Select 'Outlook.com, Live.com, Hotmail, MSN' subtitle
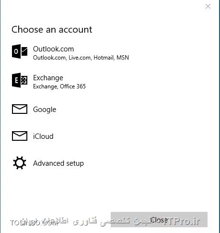Viewport: 220px width, 233px height. click(x=81, y=58)
